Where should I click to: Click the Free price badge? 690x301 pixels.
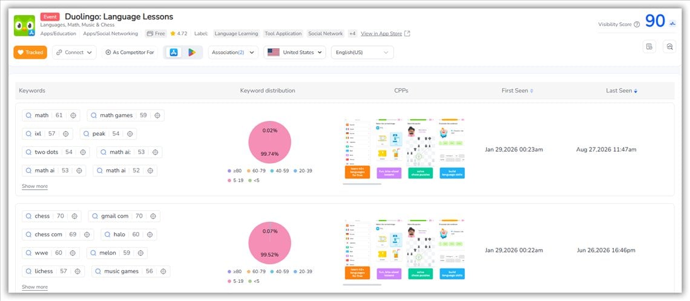point(156,33)
